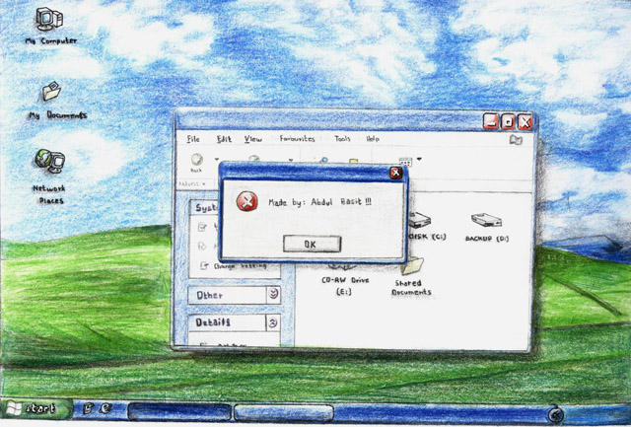Open the Favourites menu

(297, 138)
